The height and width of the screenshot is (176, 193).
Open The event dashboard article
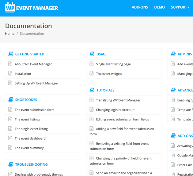tap(30, 138)
